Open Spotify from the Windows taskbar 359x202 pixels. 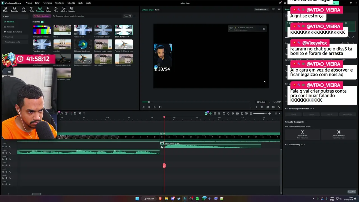pyautogui.click(x=197, y=199)
